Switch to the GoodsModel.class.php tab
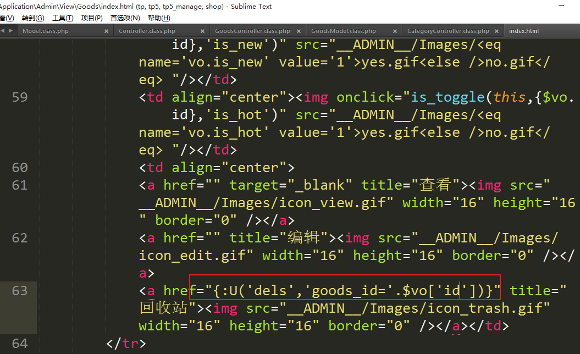This screenshot has width=580, height=354. coord(344,31)
